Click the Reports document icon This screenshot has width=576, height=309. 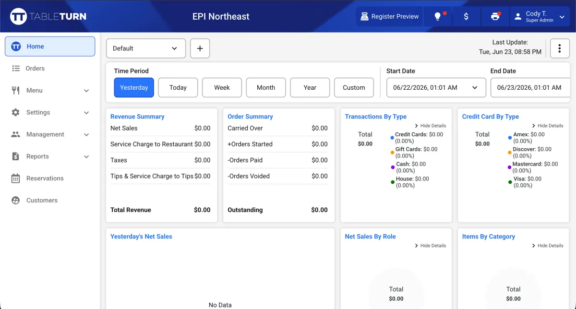[x=16, y=156]
